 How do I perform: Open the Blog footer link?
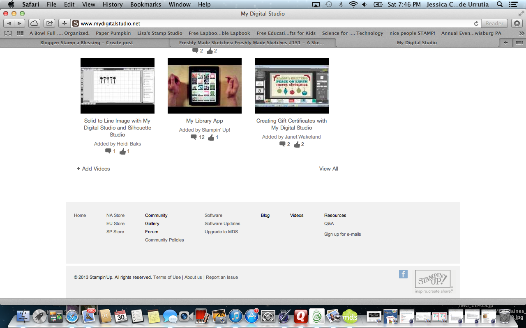(x=265, y=215)
